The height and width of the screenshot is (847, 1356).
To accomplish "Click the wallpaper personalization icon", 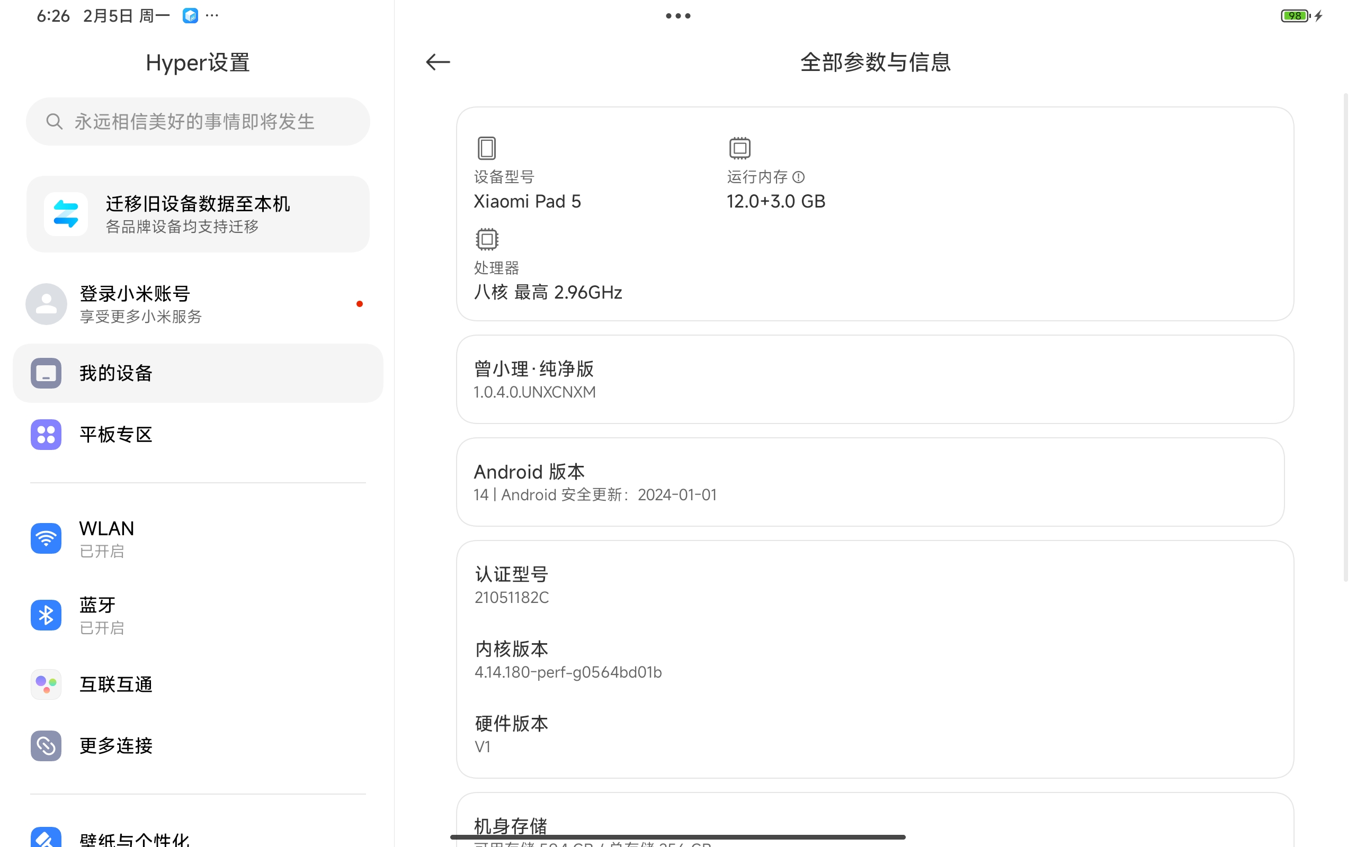I will click(x=46, y=837).
